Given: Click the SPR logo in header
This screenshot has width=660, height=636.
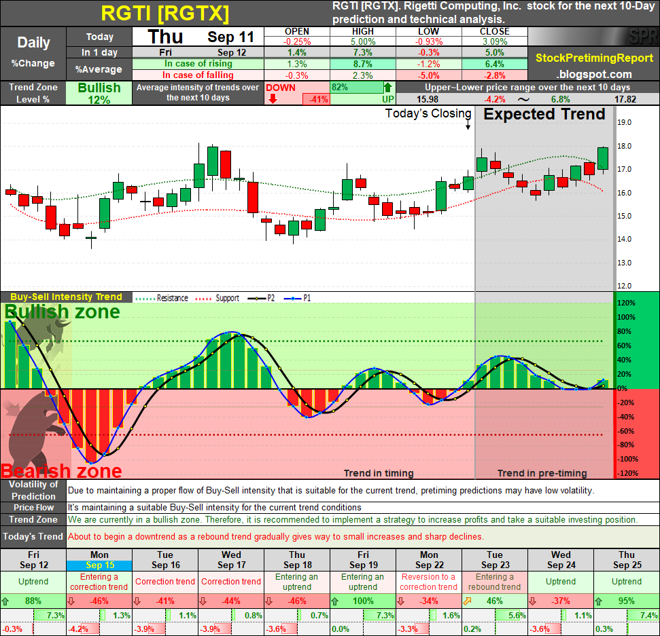Looking at the screenshot, I should point(643,37).
